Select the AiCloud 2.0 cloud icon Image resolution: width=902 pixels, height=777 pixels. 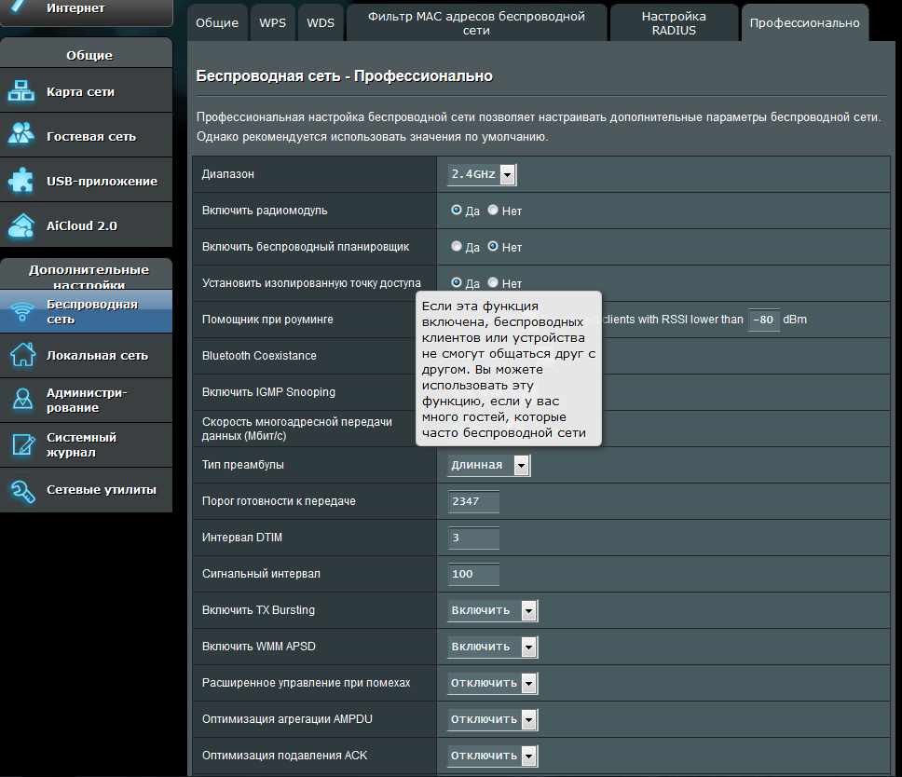pyautogui.click(x=21, y=225)
